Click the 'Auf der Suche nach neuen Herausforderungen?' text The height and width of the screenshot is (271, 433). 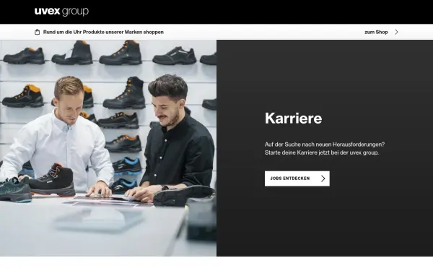point(325,145)
